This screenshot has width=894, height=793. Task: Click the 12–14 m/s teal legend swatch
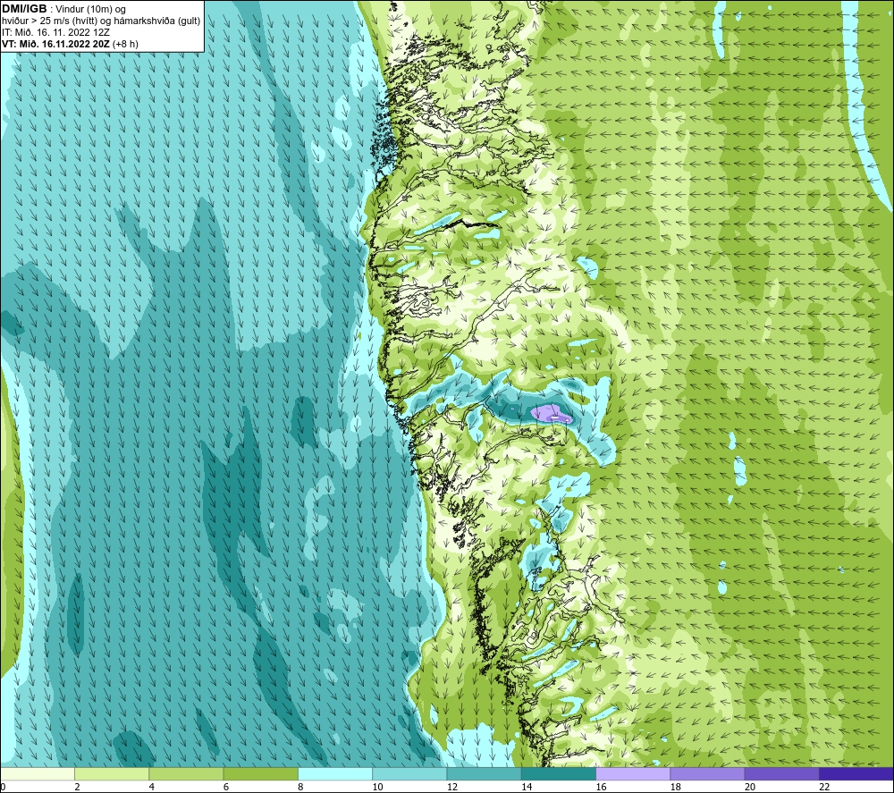tap(484, 773)
